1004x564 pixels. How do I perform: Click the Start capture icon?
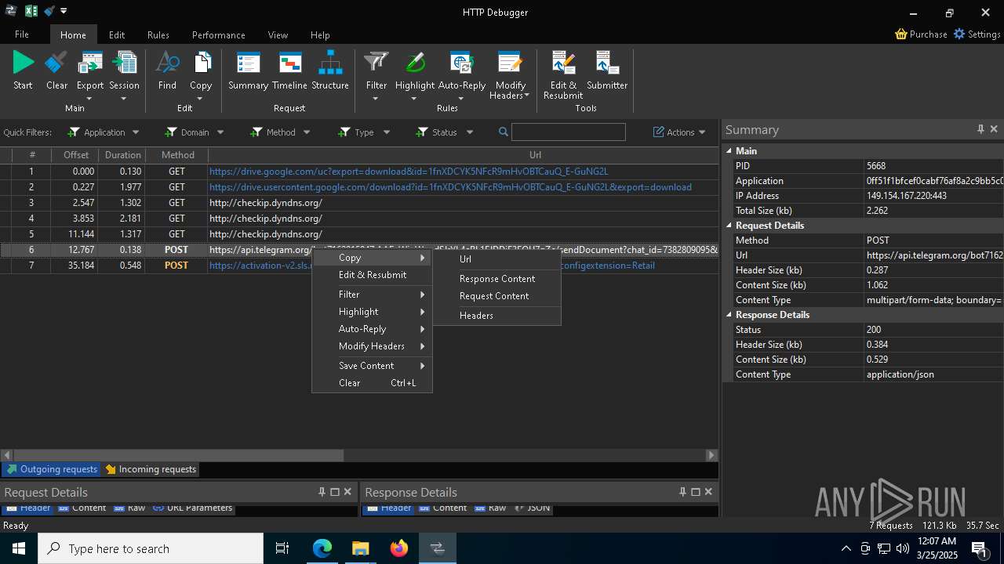[x=24, y=63]
